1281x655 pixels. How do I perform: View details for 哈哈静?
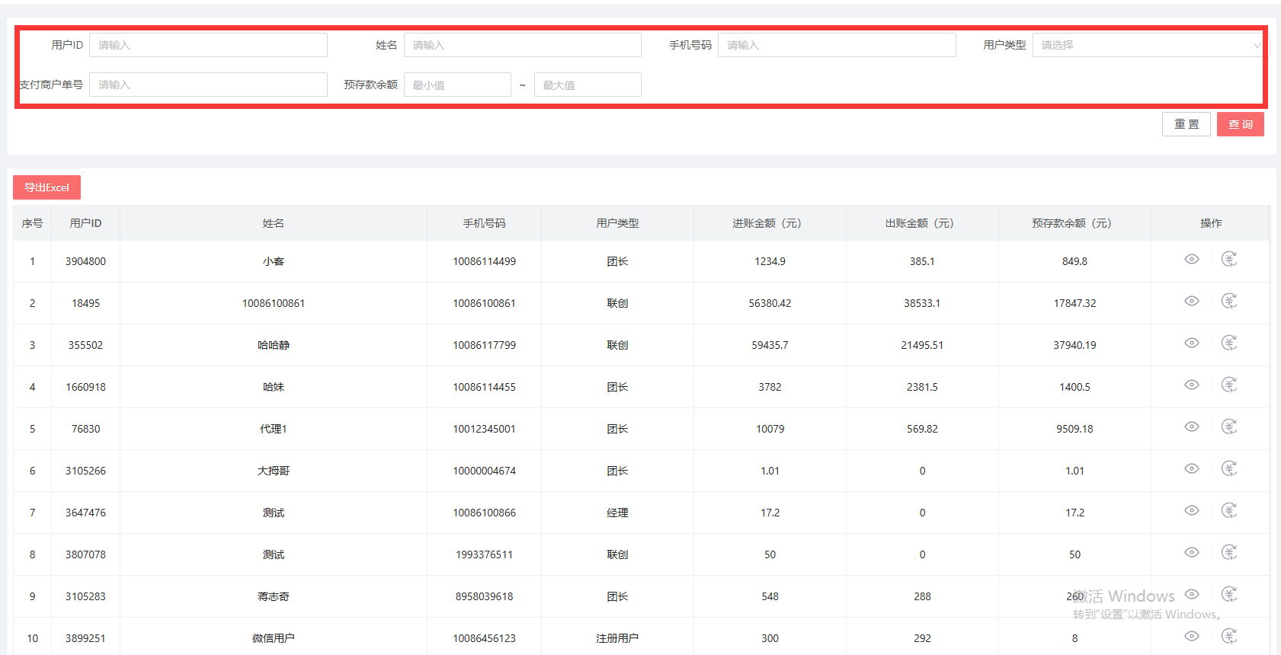tap(1192, 343)
